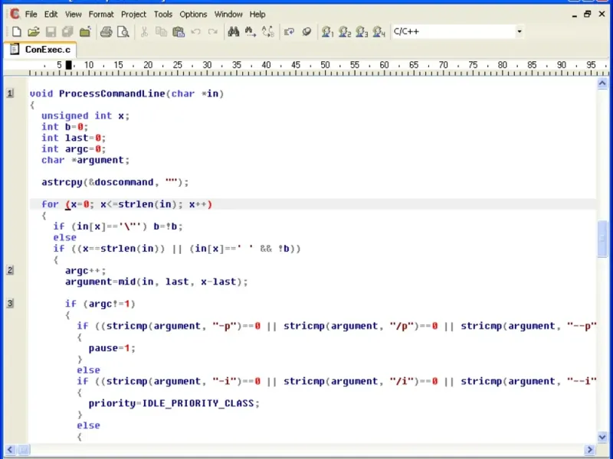Viewport: 613px width, 459px height.
Task: Open Find with the binoculars icon
Action: pyautogui.click(x=233, y=31)
